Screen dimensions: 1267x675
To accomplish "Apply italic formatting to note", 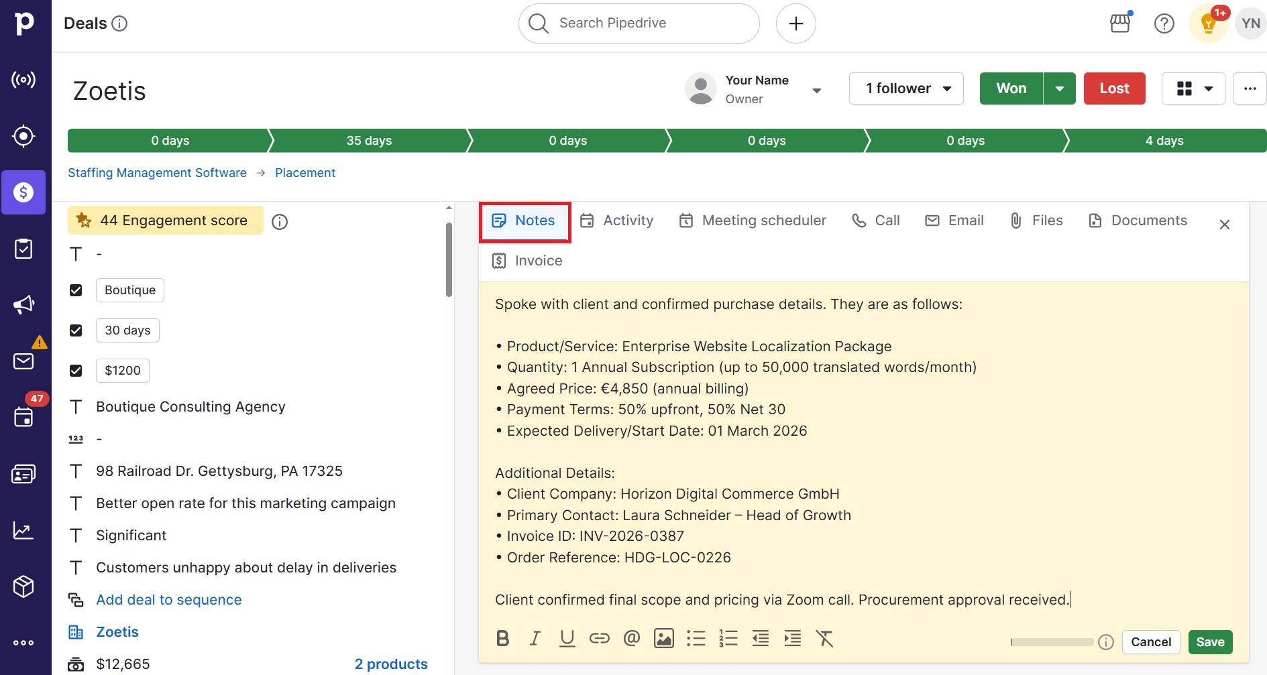I will (x=535, y=639).
